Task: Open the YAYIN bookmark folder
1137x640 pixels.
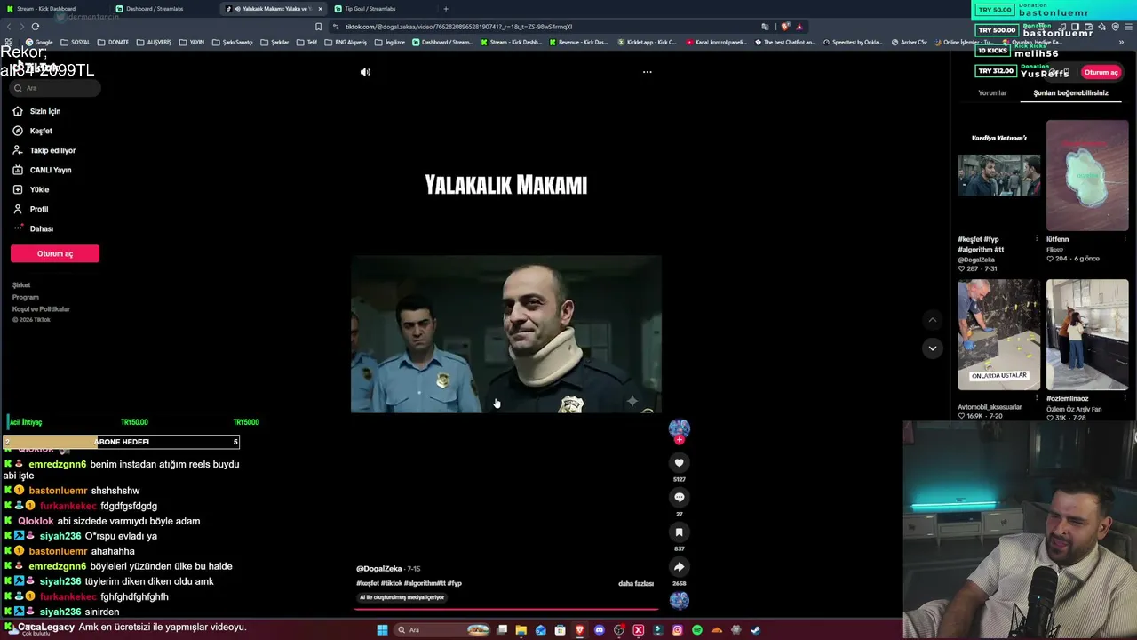Action: pyautogui.click(x=191, y=42)
